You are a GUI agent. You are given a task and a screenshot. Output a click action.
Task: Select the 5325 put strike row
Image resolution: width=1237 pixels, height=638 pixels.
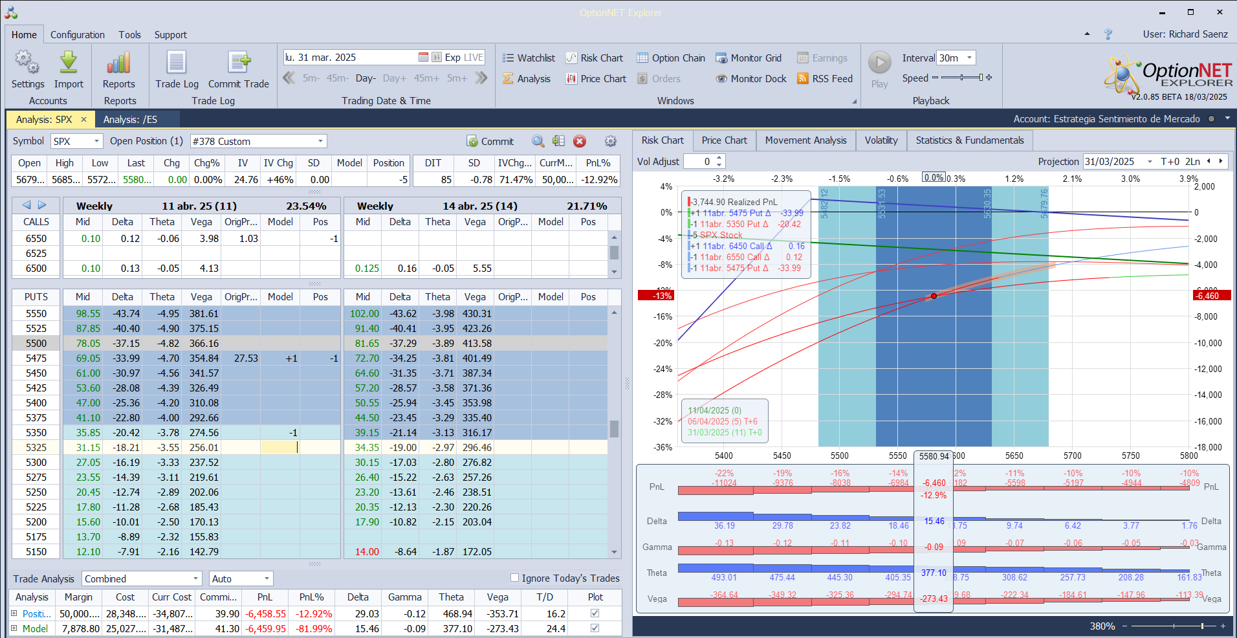pyautogui.click(x=36, y=448)
